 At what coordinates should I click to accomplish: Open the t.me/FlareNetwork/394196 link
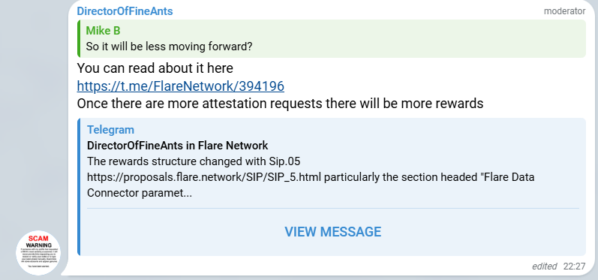[180, 86]
